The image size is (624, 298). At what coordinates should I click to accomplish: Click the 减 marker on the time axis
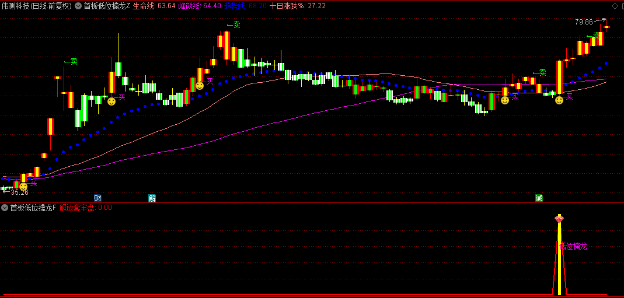(x=539, y=198)
